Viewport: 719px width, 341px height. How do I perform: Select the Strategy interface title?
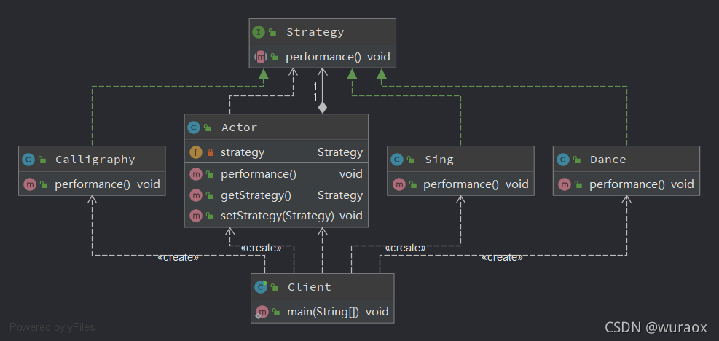click(315, 32)
